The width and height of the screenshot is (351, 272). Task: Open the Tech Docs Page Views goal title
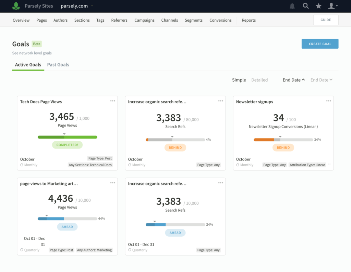pyautogui.click(x=41, y=102)
